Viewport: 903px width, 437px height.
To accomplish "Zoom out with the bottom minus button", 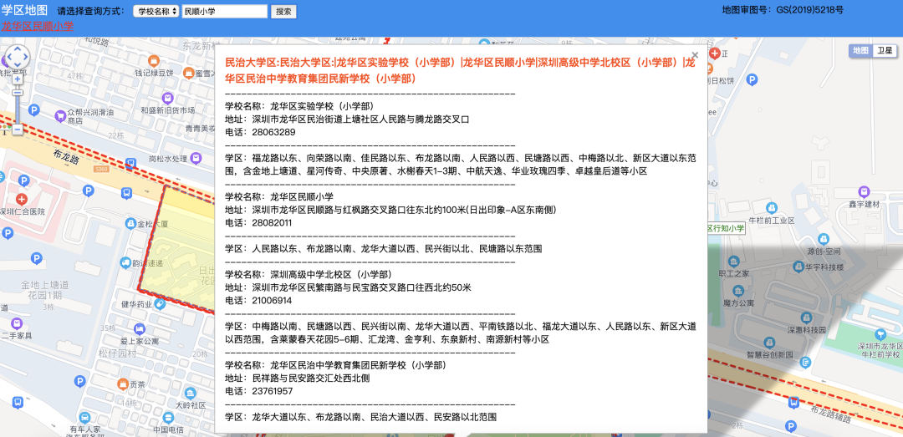I will pos(18,130).
